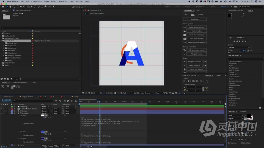Click the Home icon in toolbar
This screenshot has width=264, height=148.
tap(3, 7)
